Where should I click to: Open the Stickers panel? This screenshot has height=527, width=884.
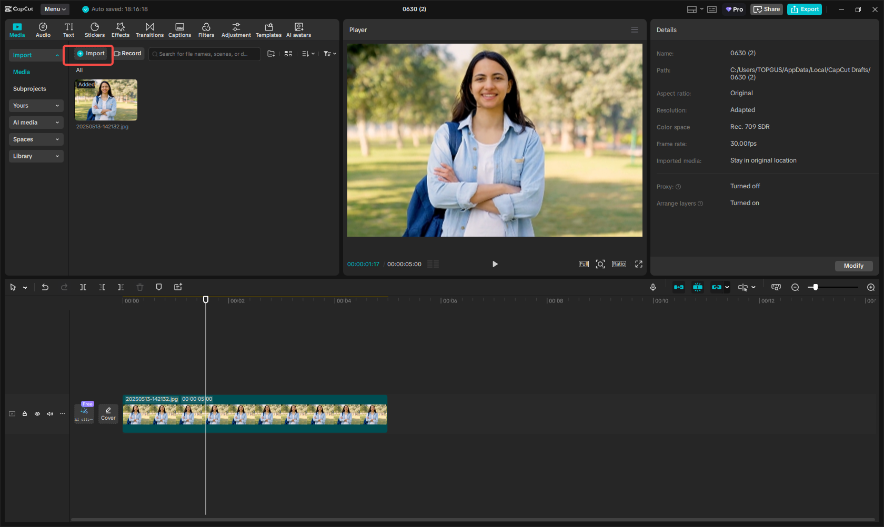pyautogui.click(x=95, y=30)
